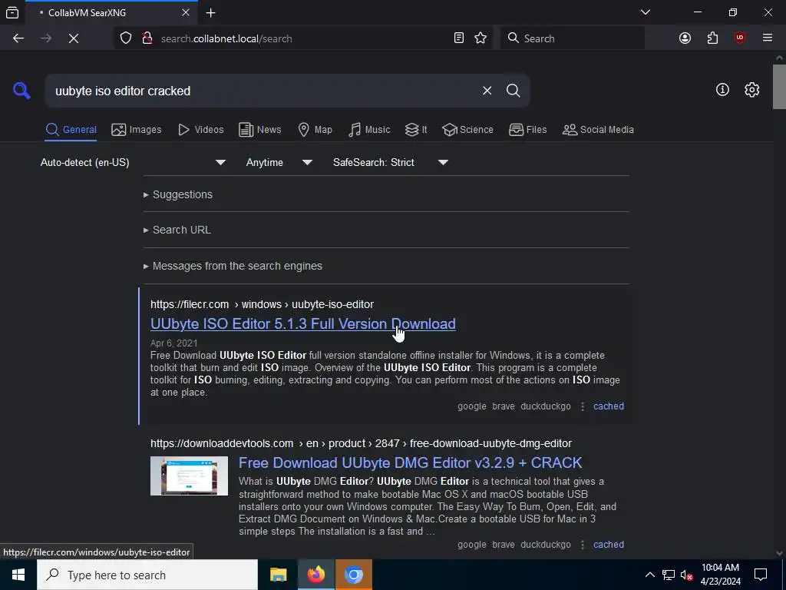The width and height of the screenshot is (786, 590).
Task: Switch to Science search tab
Action: 467,130
